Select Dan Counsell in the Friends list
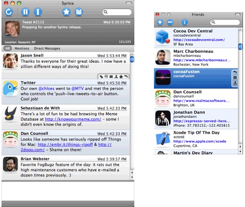This screenshot has height=207, width=245. pyautogui.click(x=196, y=99)
